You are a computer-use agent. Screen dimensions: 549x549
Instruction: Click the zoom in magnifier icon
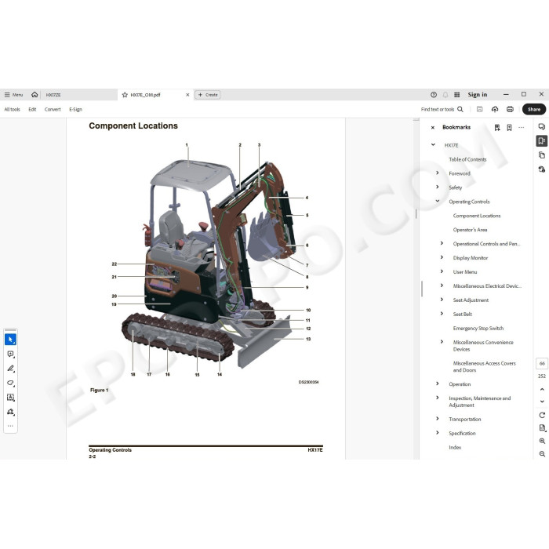coord(542,441)
